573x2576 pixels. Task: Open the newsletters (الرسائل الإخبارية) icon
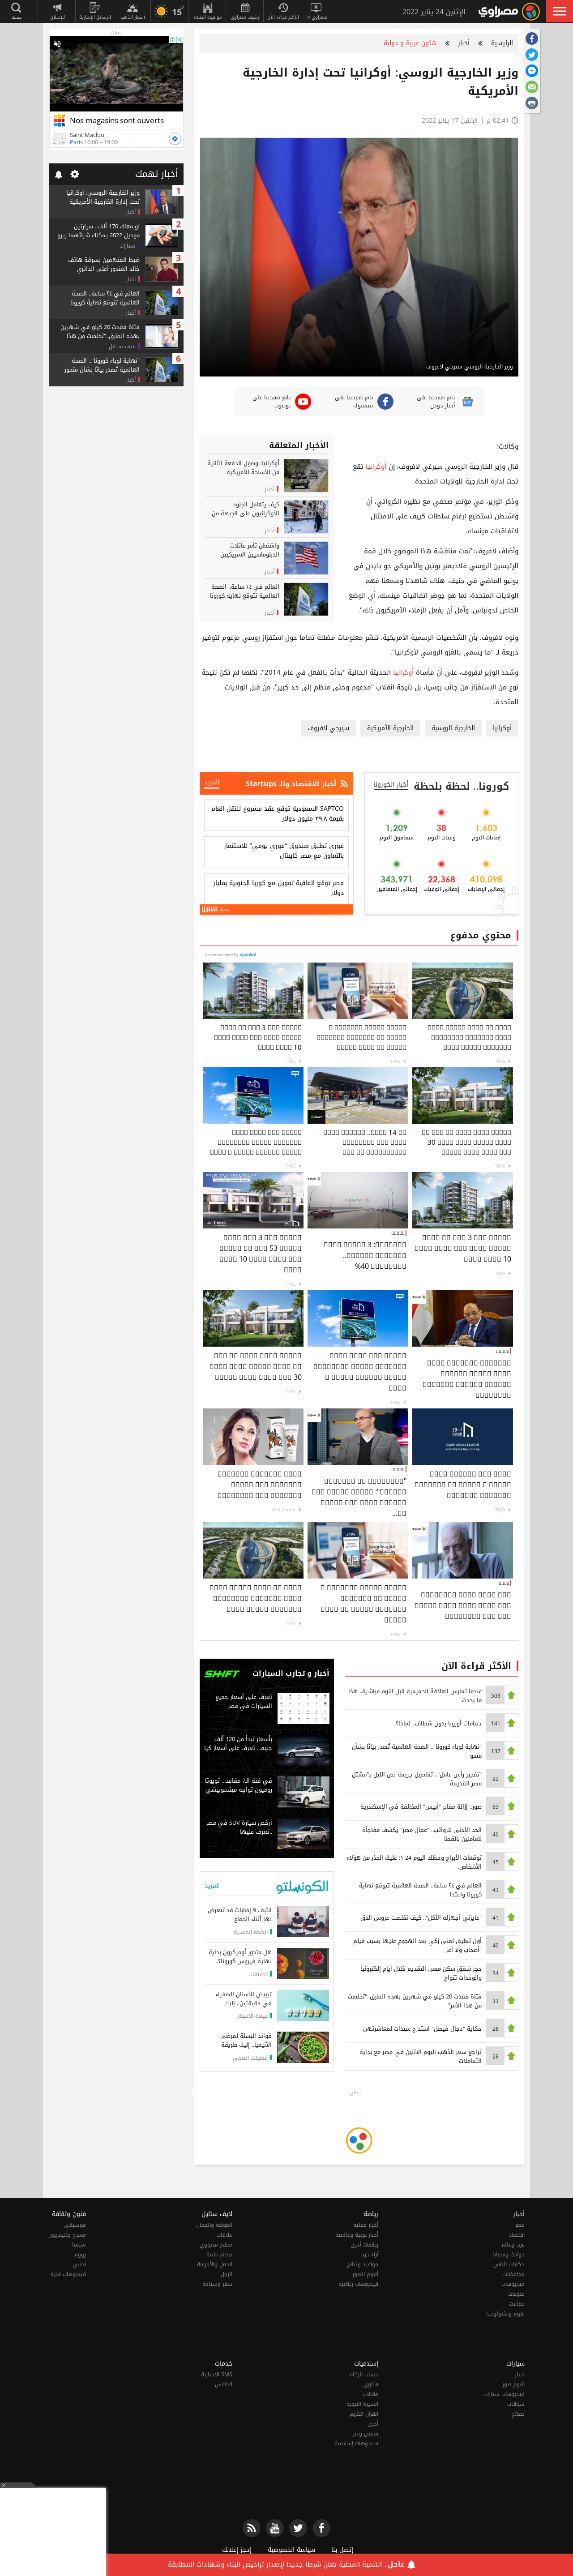(x=95, y=11)
